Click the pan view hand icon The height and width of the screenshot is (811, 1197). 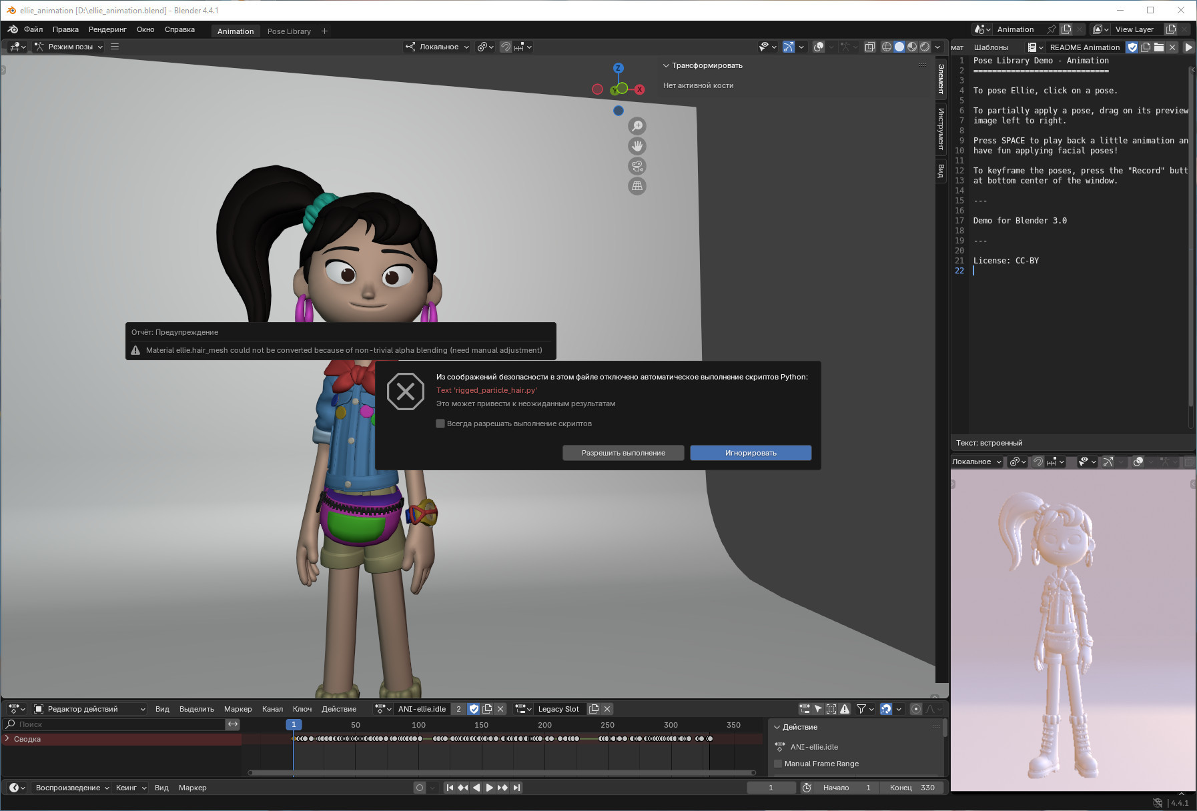tap(637, 146)
